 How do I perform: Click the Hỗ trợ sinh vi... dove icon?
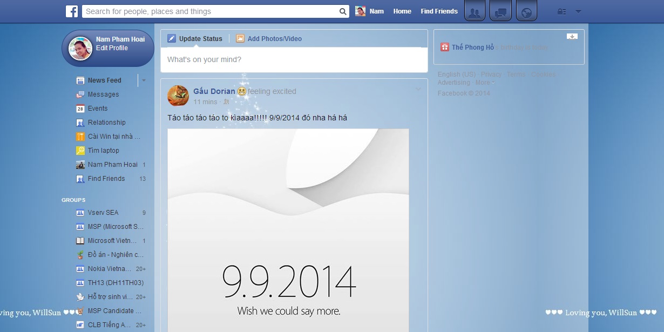tap(80, 297)
